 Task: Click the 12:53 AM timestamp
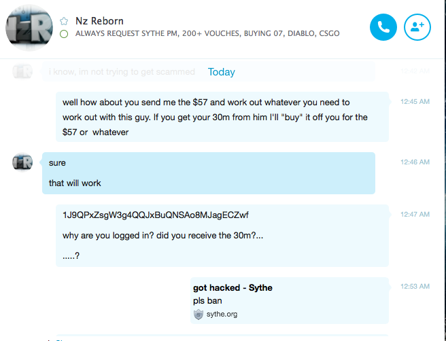point(415,286)
